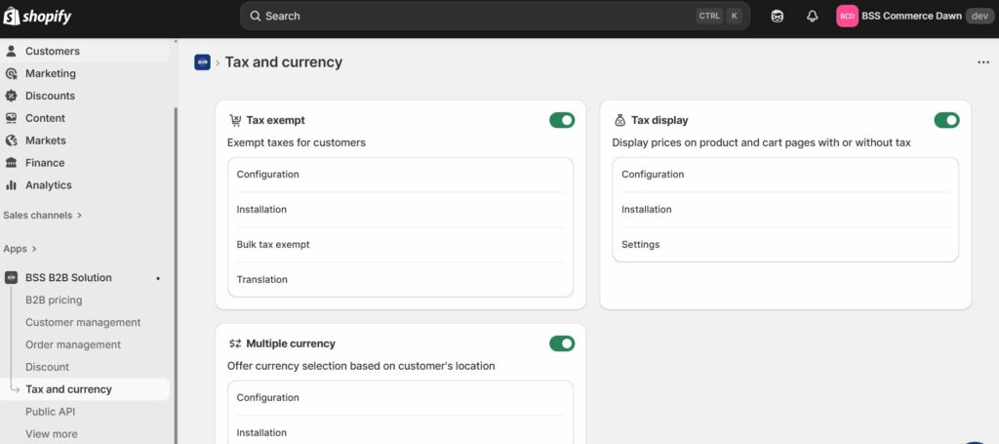
Task: Open Public API submenu item
Action: (x=51, y=412)
